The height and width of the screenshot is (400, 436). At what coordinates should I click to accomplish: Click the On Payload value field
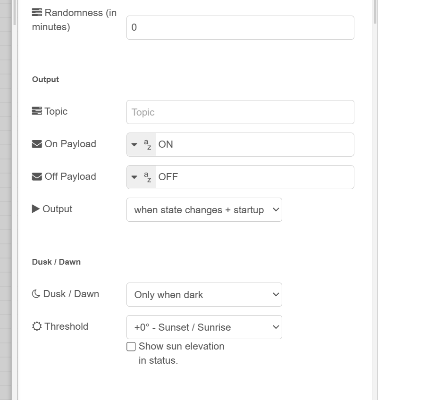(x=255, y=144)
